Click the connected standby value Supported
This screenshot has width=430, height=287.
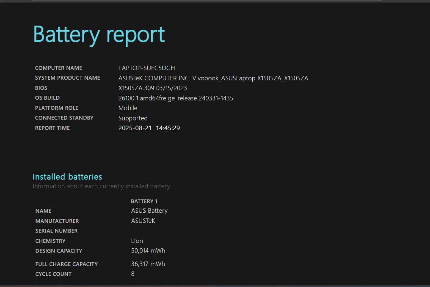click(x=133, y=118)
